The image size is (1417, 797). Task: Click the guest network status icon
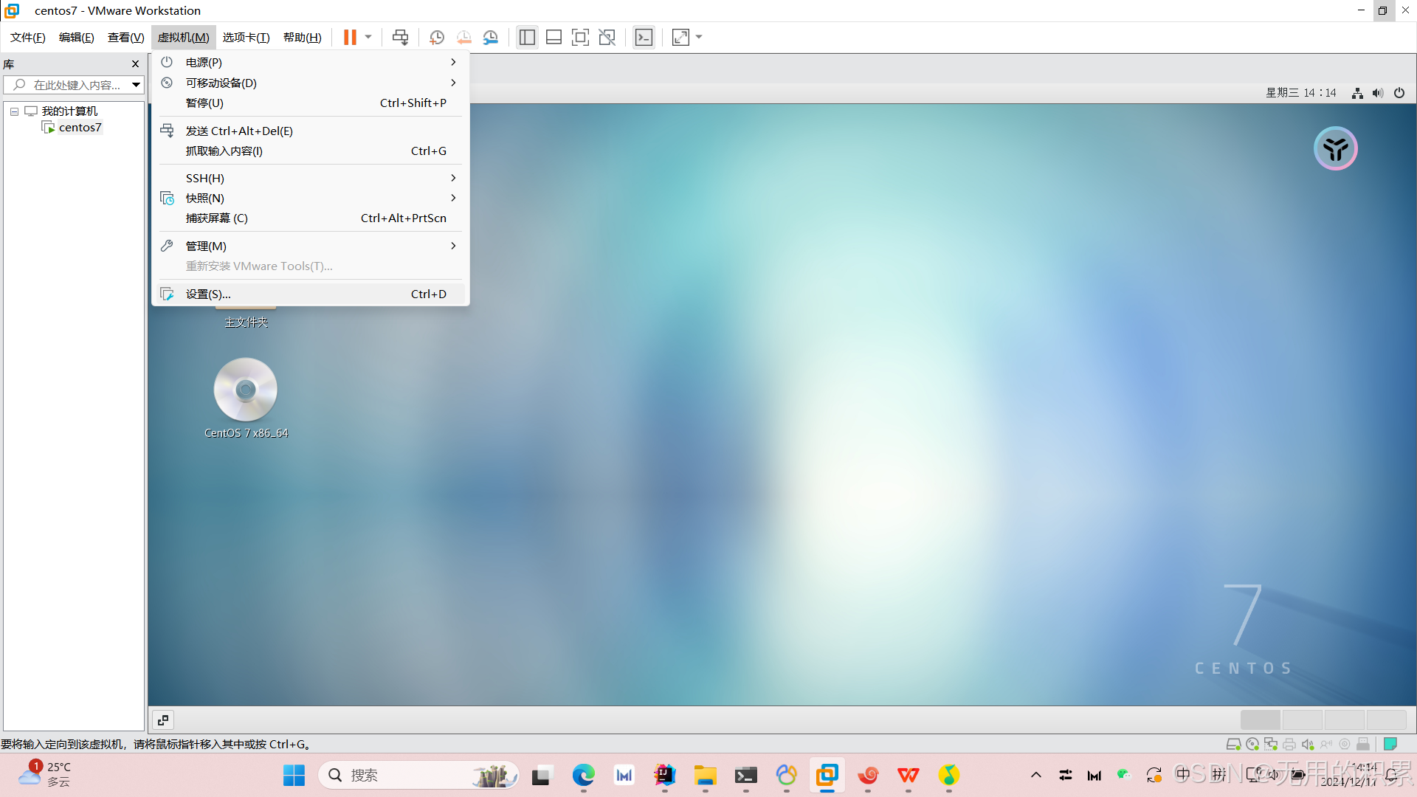point(1357,93)
